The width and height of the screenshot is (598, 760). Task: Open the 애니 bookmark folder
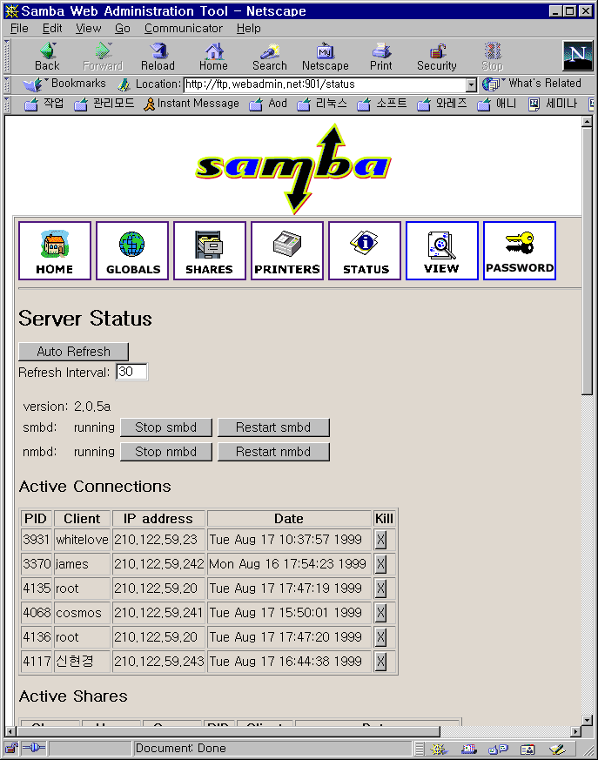pyautogui.click(x=497, y=104)
